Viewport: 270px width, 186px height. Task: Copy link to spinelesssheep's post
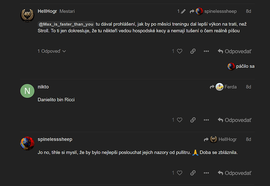(193, 173)
